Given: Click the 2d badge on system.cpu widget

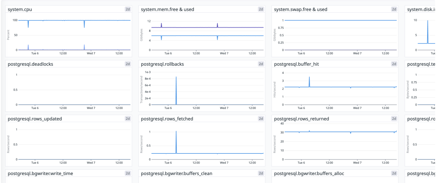Looking at the screenshot, I should (128, 9).
